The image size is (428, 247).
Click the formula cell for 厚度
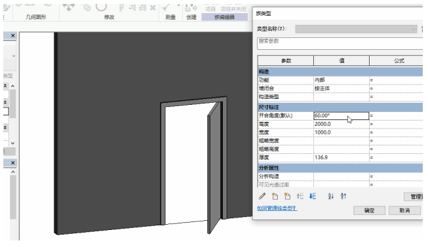(x=396, y=157)
